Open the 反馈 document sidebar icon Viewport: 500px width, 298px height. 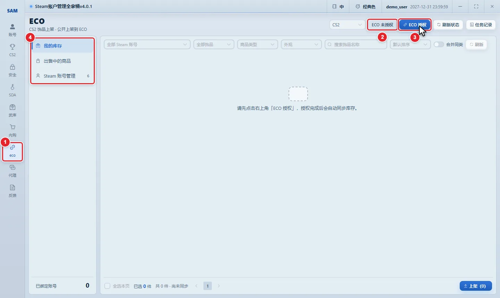[12, 191]
